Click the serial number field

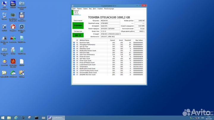pyautogui.click(x=110, y=23)
